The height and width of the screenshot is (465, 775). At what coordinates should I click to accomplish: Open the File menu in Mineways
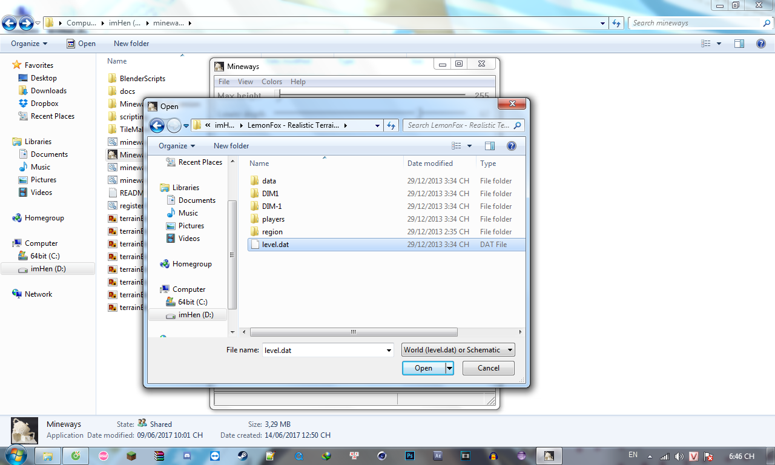(x=224, y=82)
